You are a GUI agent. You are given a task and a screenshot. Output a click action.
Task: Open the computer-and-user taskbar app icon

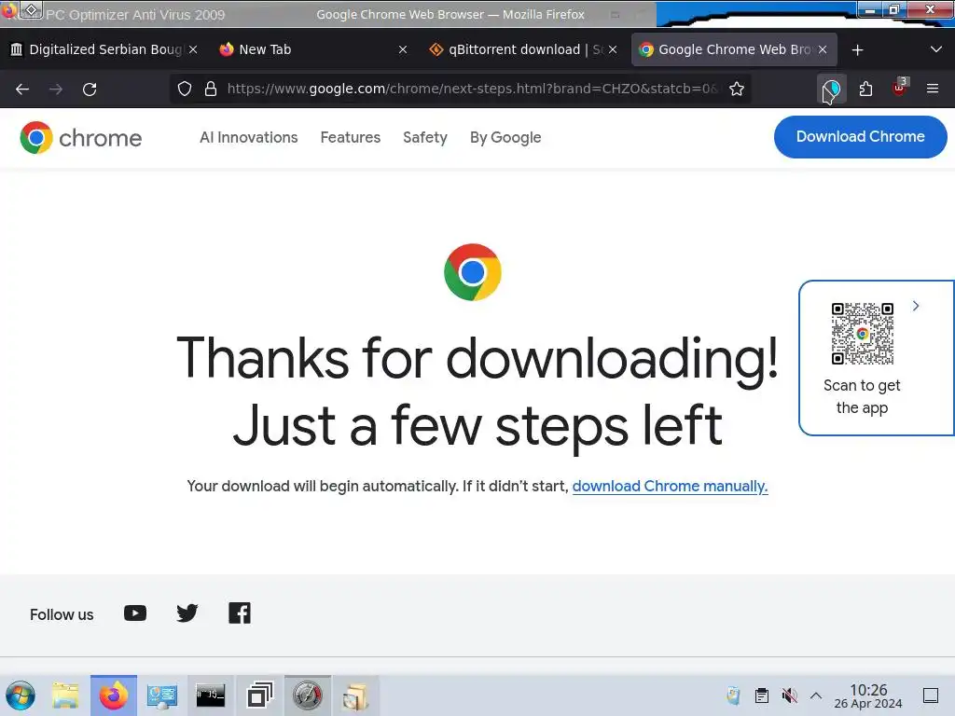(162, 695)
